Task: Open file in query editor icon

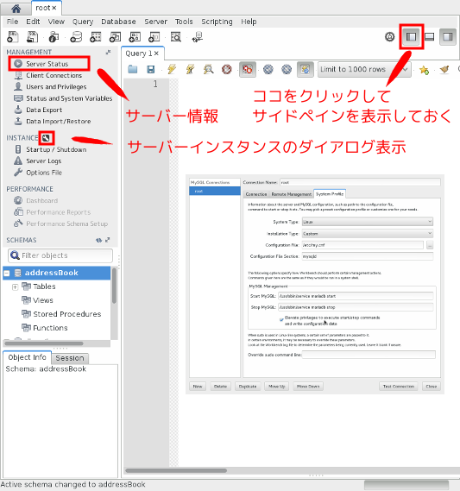Action: (132, 69)
